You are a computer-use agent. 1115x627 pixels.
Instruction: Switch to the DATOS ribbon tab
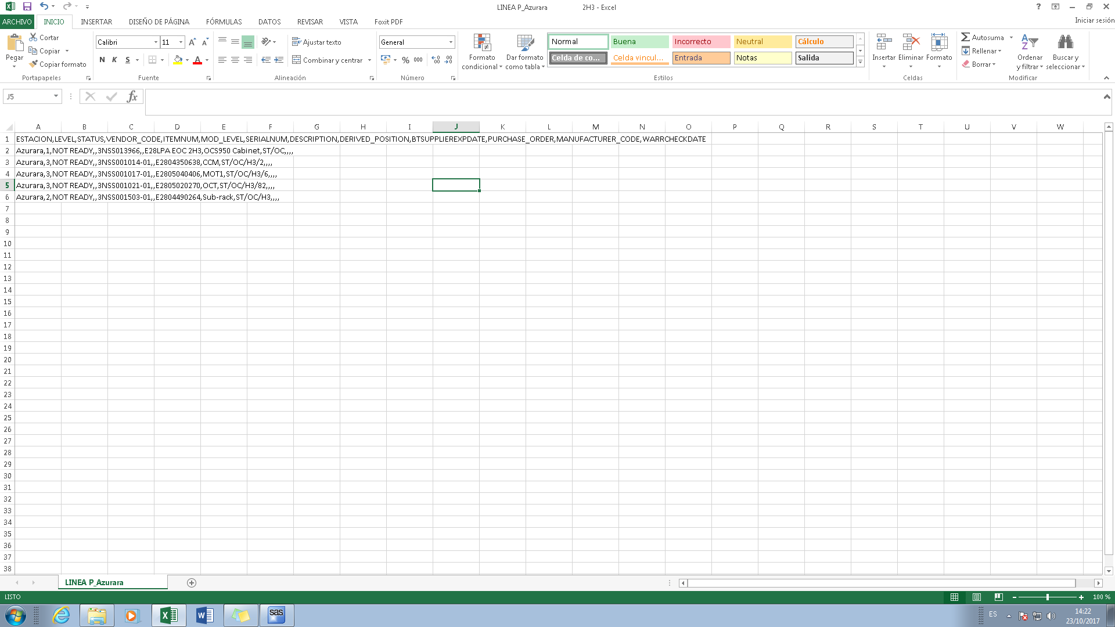coord(269,22)
